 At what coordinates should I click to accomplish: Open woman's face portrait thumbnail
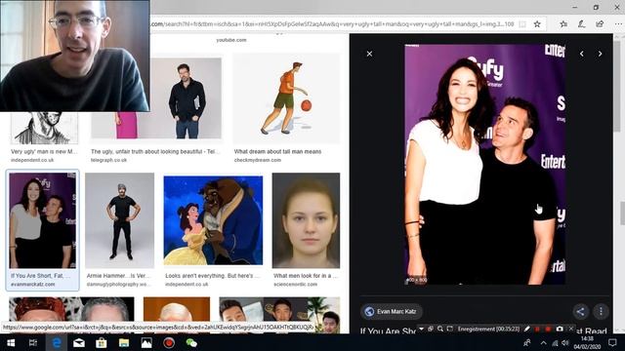coord(306,220)
